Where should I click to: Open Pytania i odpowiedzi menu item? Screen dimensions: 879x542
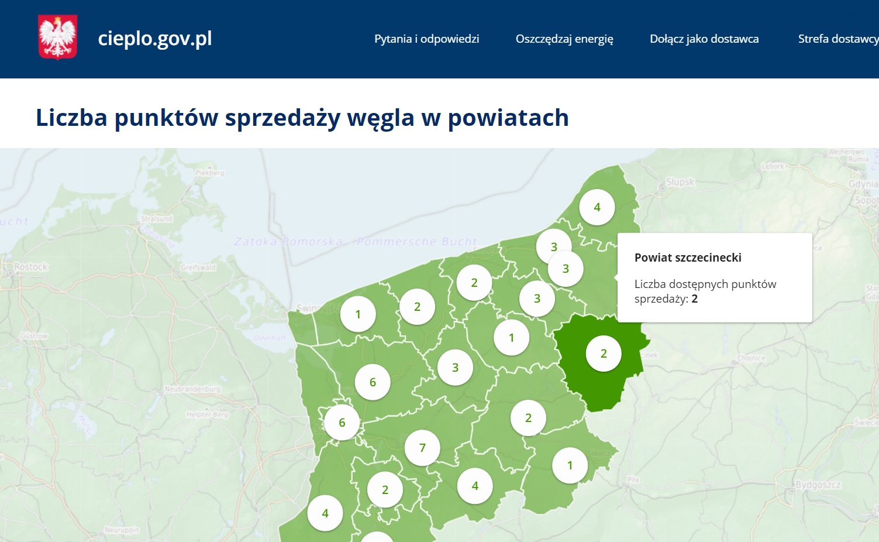click(x=426, y=39)
